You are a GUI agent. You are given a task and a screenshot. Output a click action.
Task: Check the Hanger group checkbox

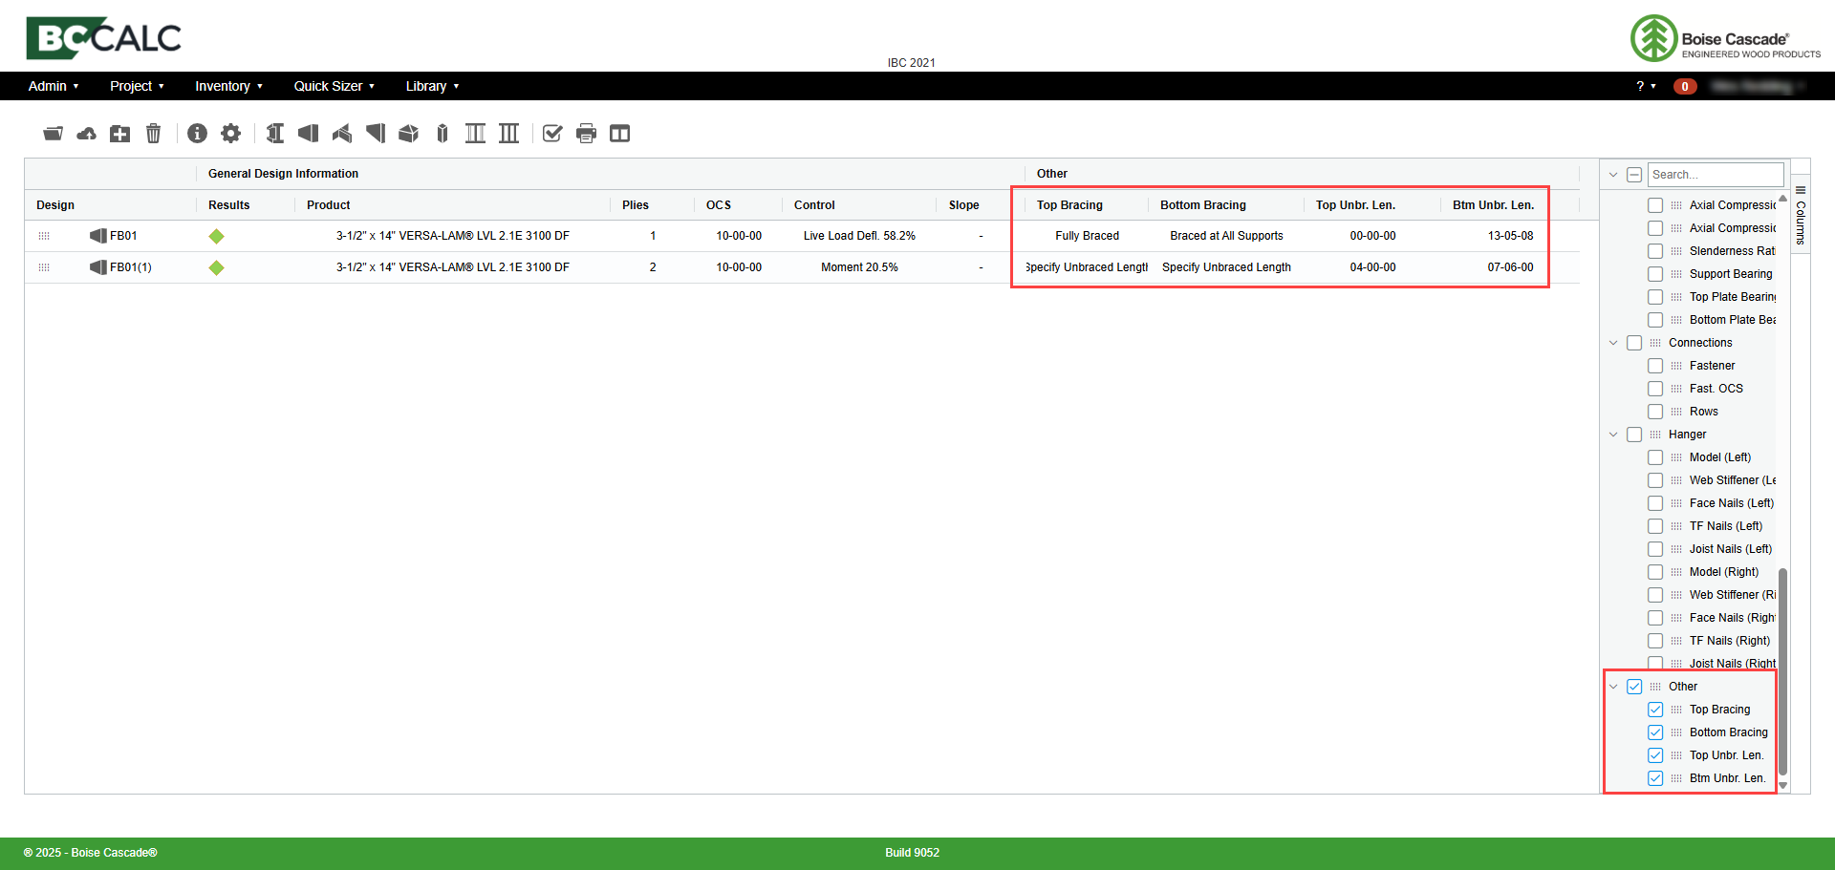(1634, 435)
